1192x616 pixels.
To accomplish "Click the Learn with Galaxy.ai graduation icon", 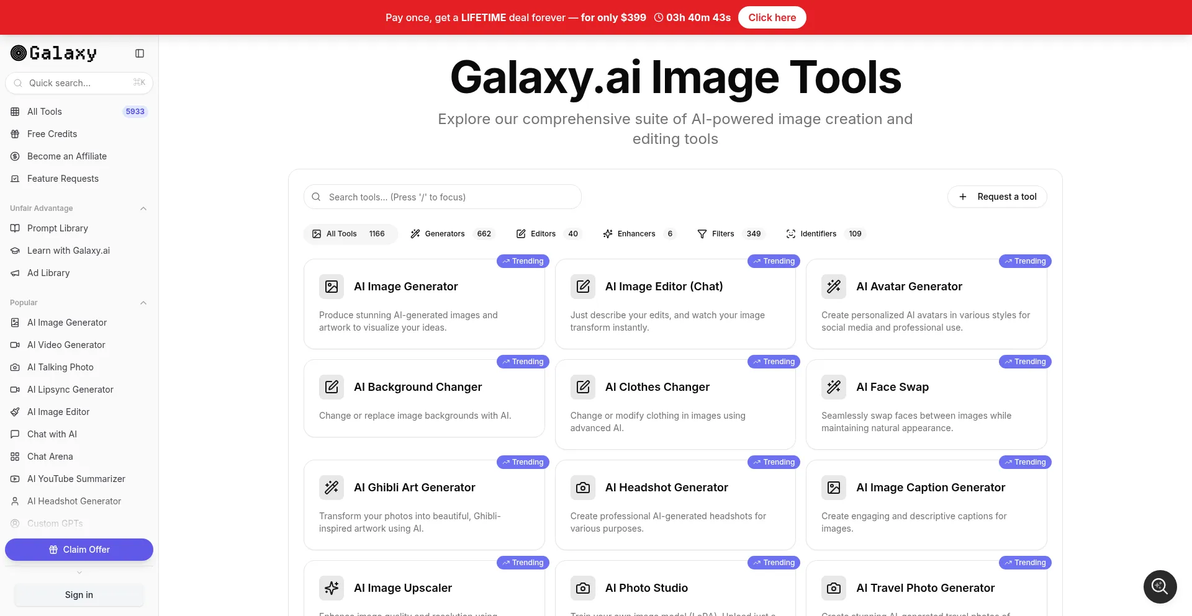I will click(15, 251).
